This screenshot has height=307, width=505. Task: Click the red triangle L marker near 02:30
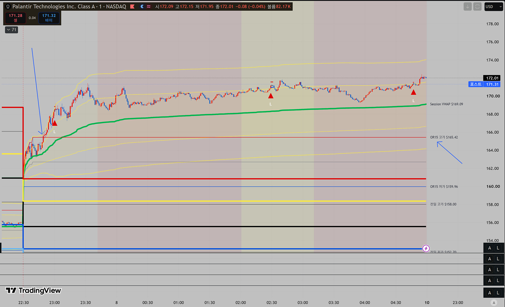tap(271, 96)
